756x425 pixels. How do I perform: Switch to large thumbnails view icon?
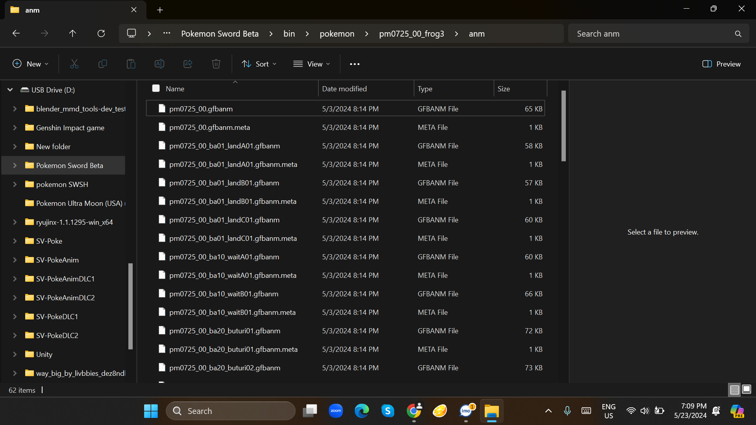click(746, 390)
